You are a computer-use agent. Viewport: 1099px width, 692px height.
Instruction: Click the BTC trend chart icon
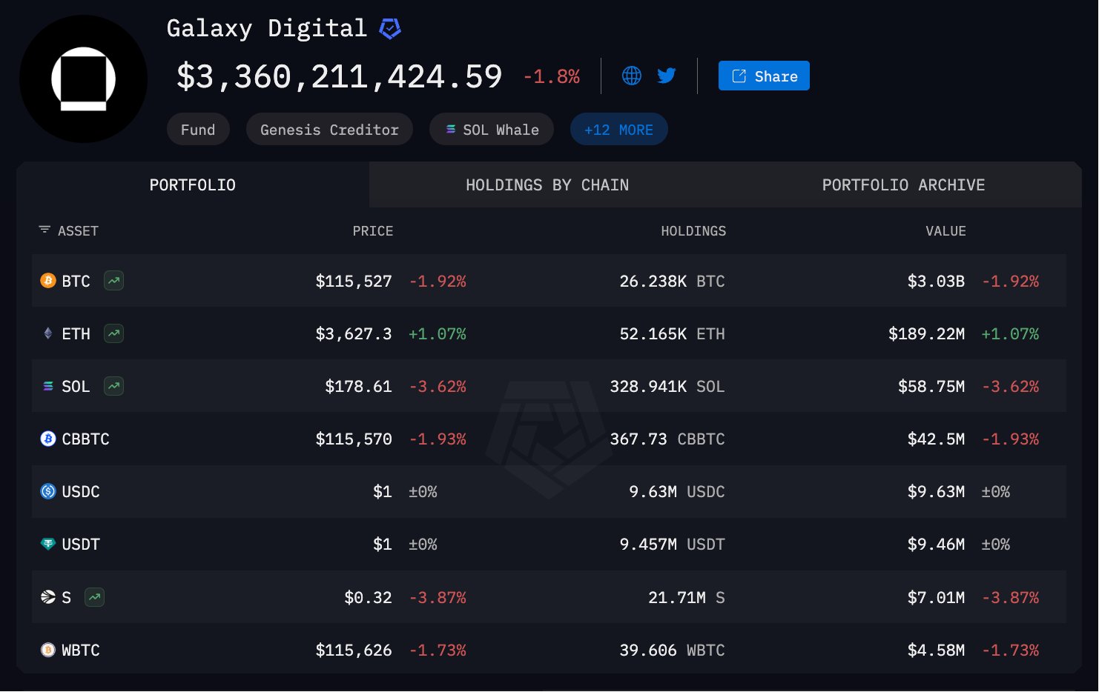(x=113, y=281)
